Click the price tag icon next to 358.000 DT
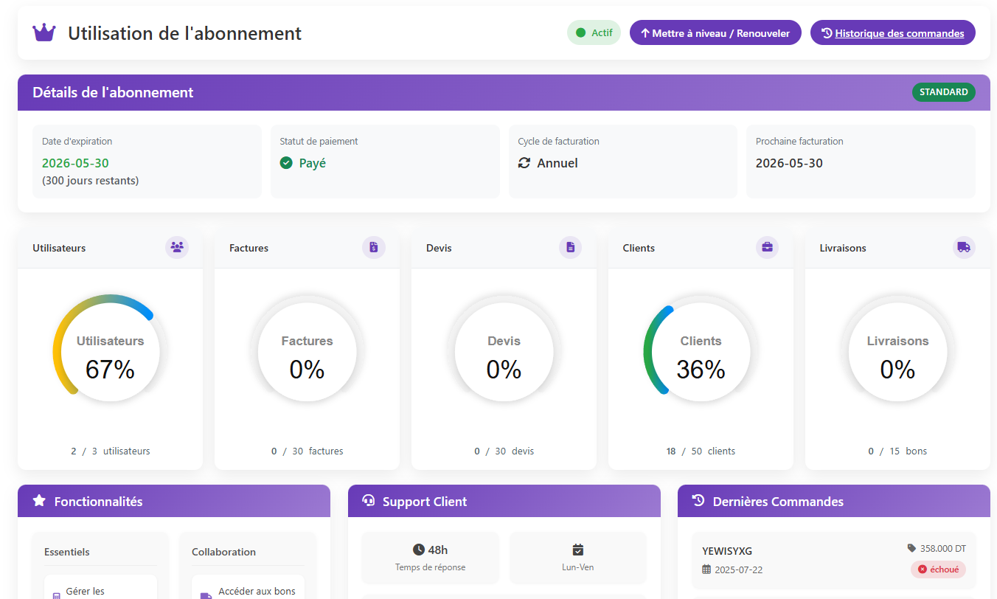997x599 pixels. click(911, 548)
